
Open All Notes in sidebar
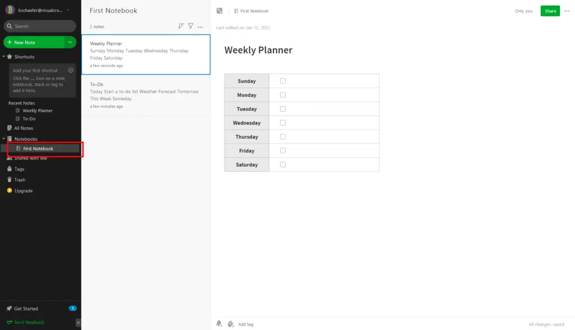click(23, 129)
